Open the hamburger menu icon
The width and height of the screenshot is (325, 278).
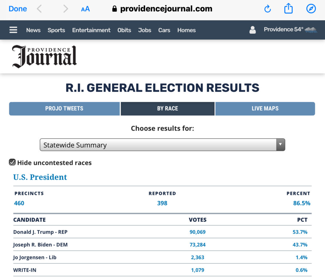tap(13, 30)
